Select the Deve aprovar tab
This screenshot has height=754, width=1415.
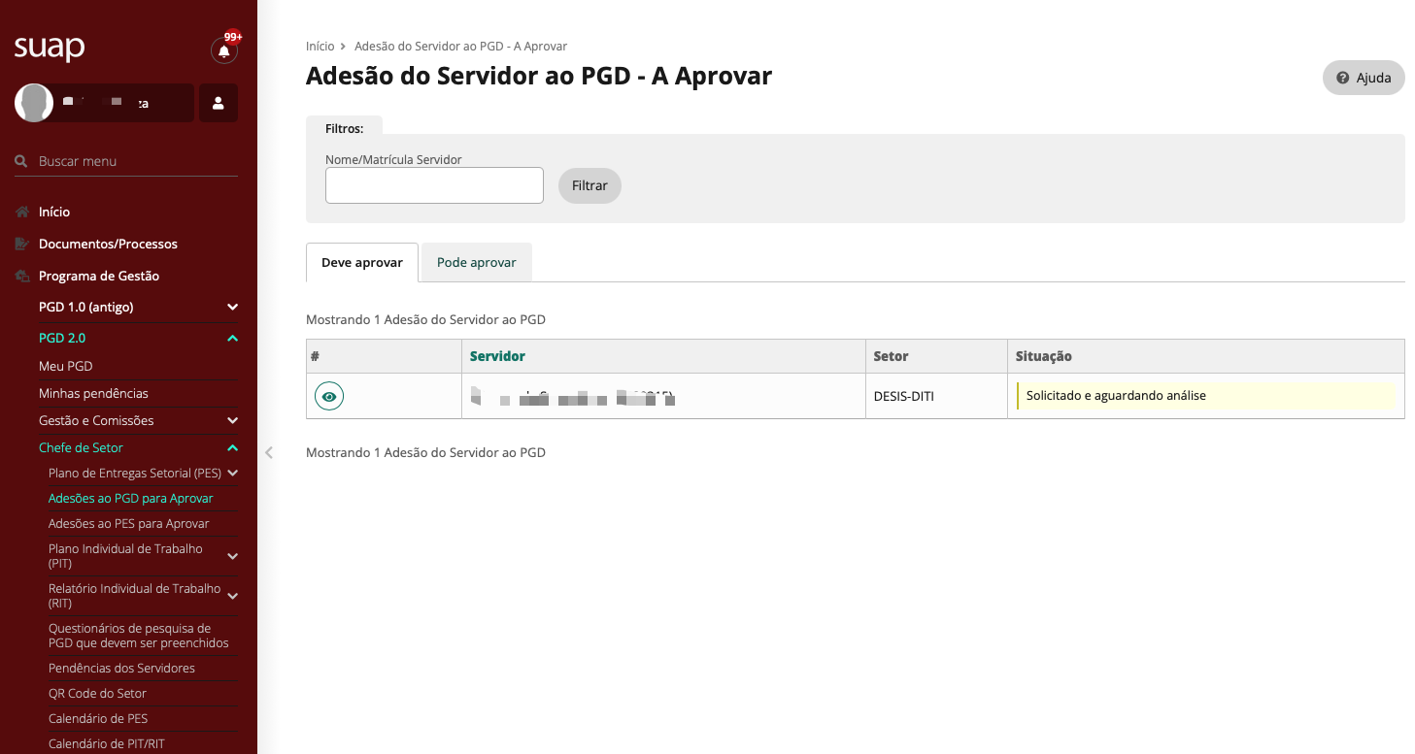click(361, 262)
